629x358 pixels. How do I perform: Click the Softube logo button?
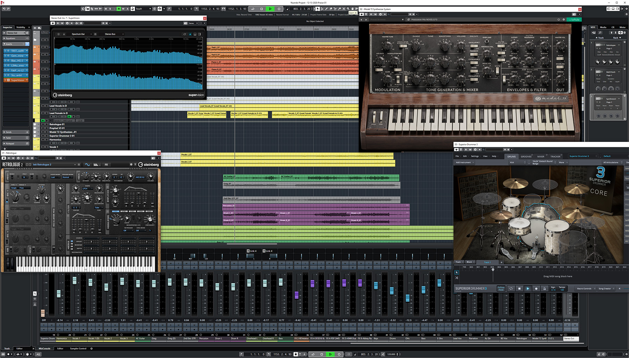(574, 20)
